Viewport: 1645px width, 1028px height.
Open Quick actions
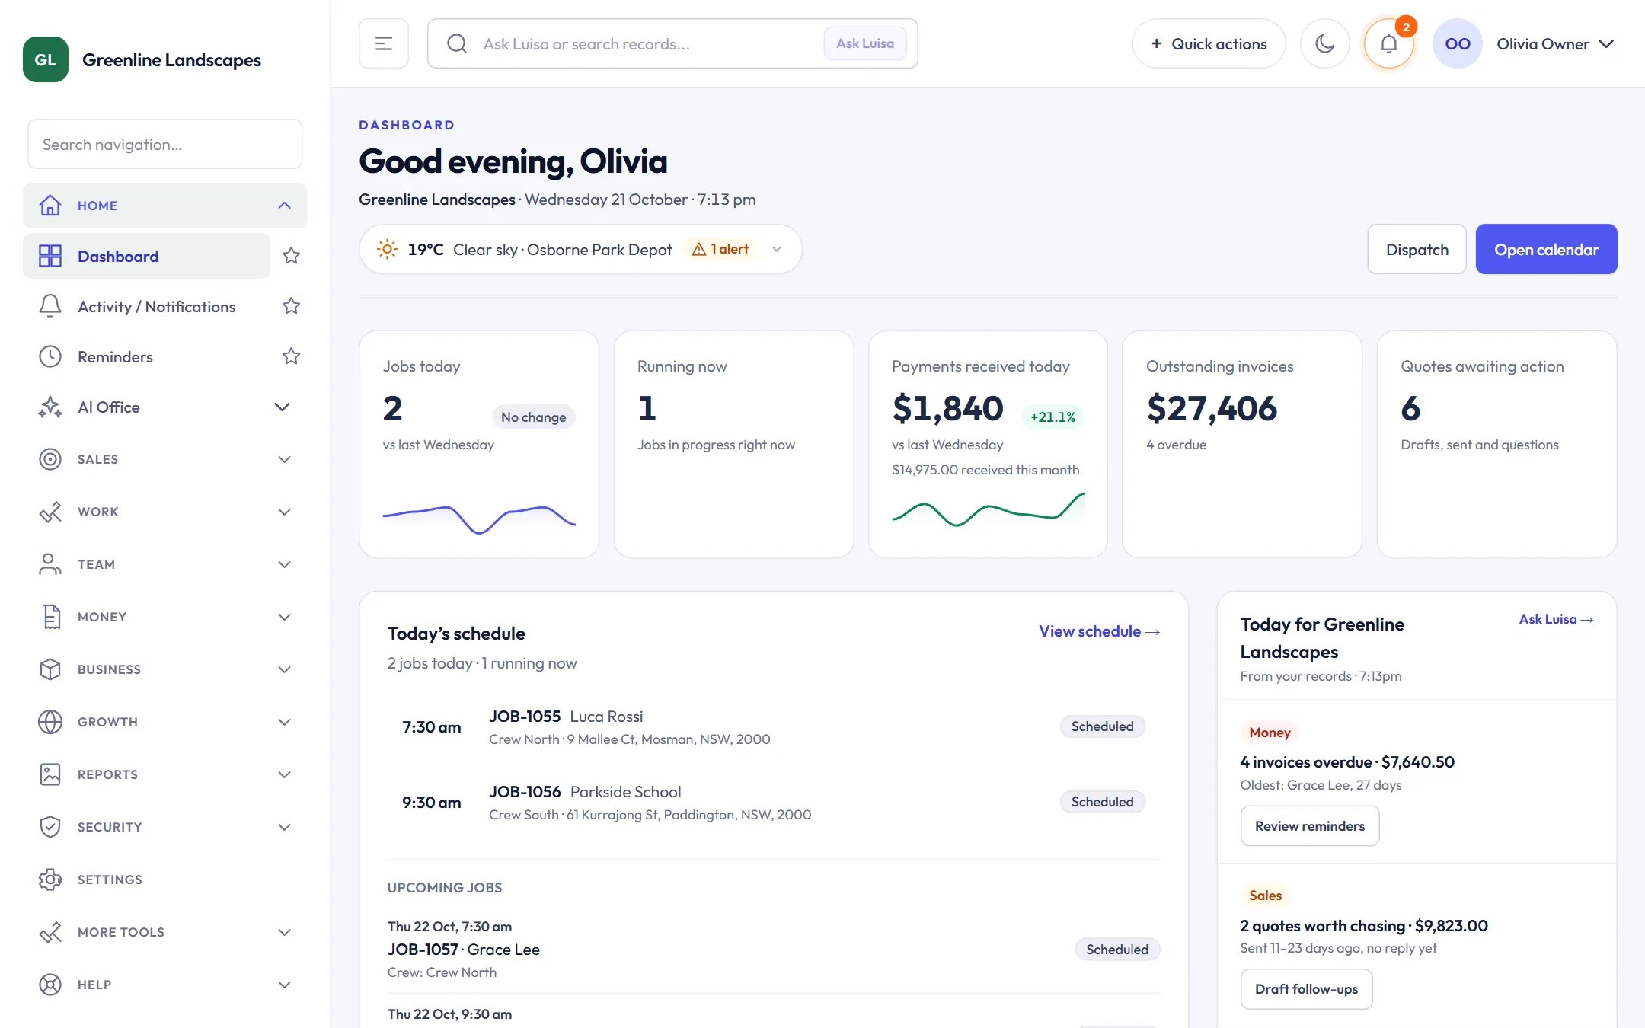pyautogui.click(x=1209, y=43)
